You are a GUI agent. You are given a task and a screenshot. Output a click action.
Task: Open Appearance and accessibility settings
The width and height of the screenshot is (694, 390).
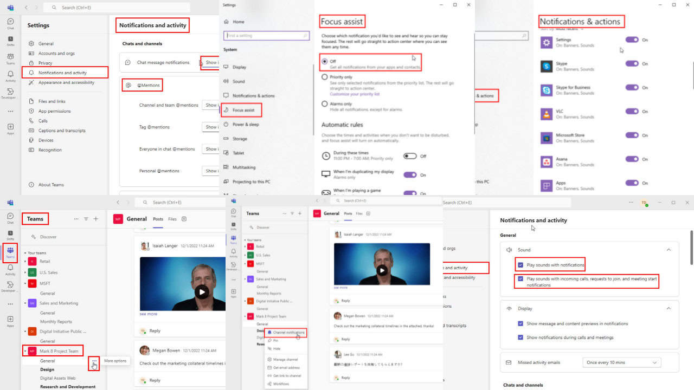[66, 82]
